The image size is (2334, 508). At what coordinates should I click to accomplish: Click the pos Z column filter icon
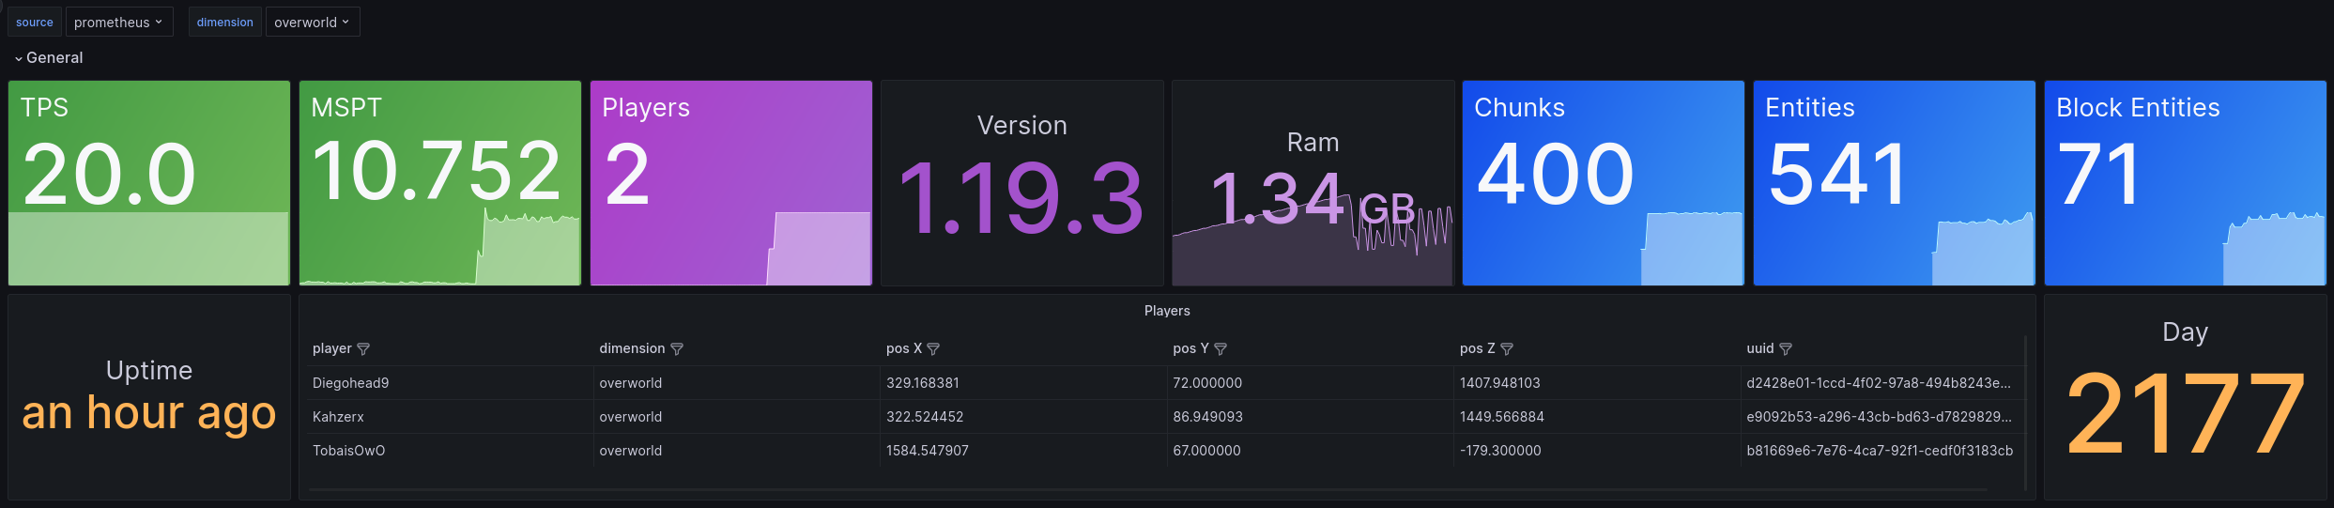[x=1507, y=349]
